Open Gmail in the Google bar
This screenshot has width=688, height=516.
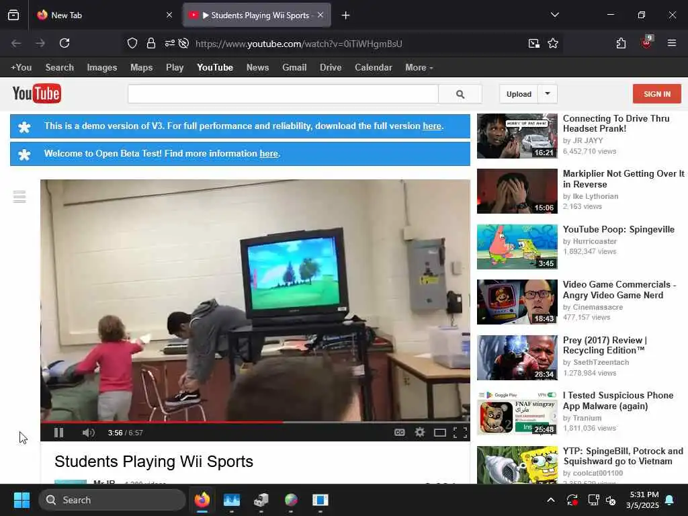coord(294,68)
